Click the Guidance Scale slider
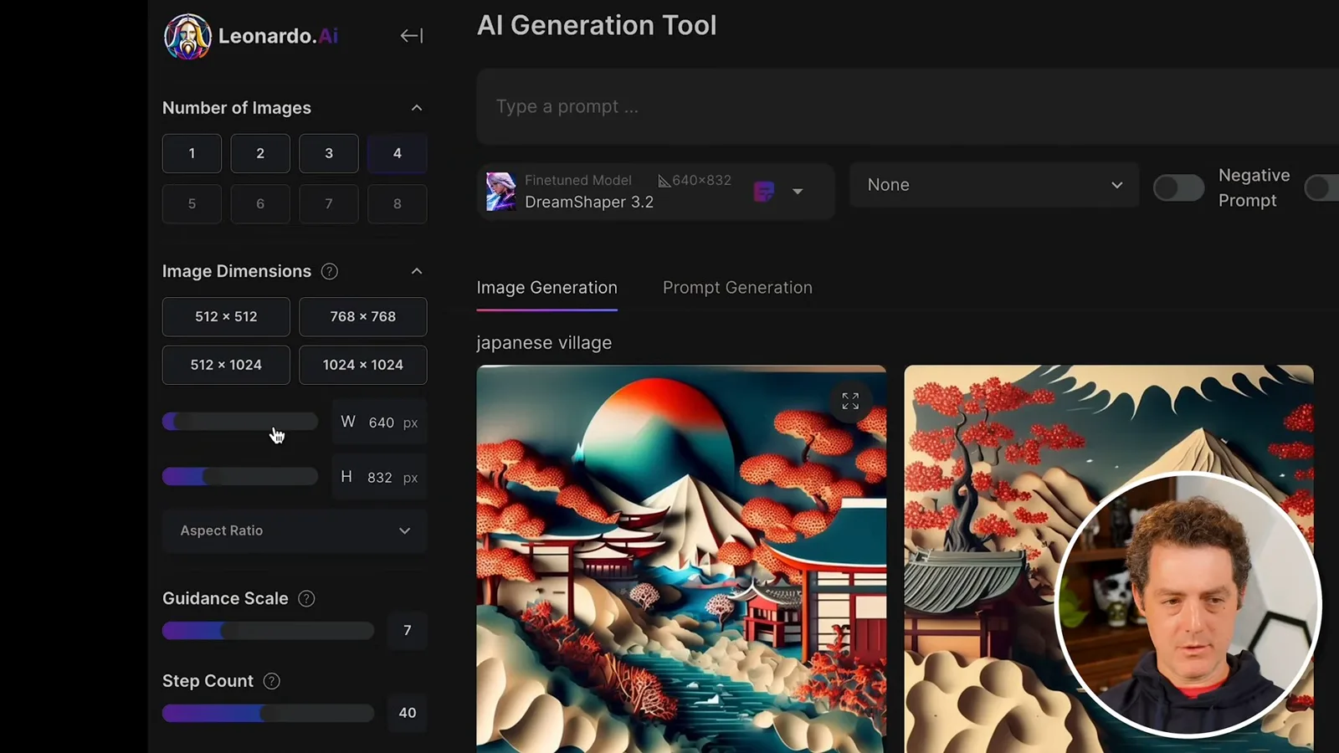1339x753 pixels. 268,631
